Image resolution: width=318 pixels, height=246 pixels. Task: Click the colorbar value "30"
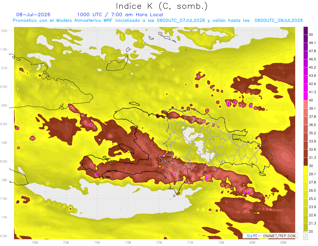(x=311, y=166)
